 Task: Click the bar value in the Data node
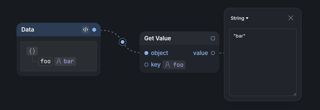click(69, 62)
